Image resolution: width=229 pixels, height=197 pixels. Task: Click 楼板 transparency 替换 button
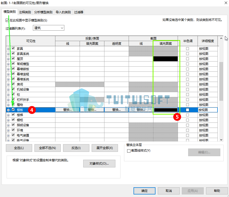(117, 110)
